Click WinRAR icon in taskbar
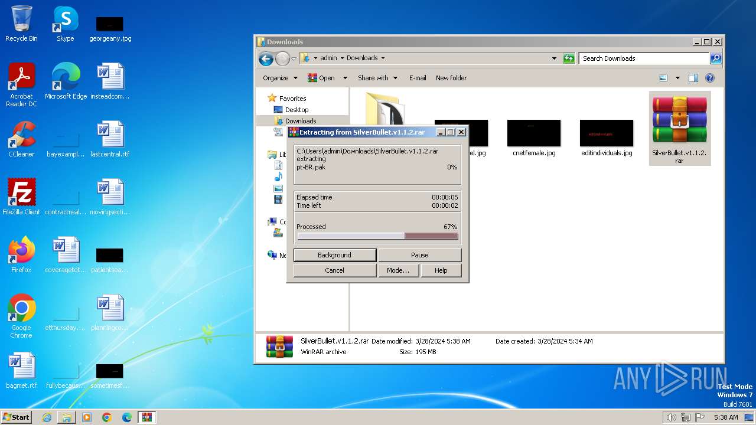The height and width of the screenshot is (425, 756). 147,417
